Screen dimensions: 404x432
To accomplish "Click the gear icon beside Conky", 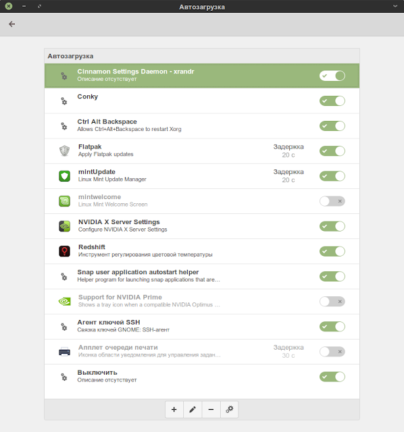I will 64,101.
